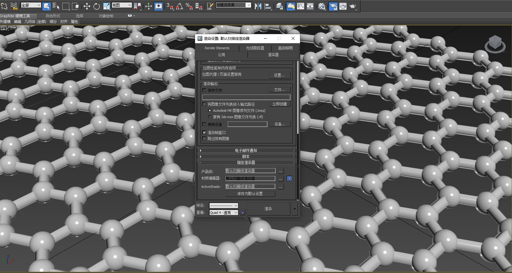This screenshot has height=273, width=512.
Task: Open the 选择 ribbon tab
Action: (80, 16)
